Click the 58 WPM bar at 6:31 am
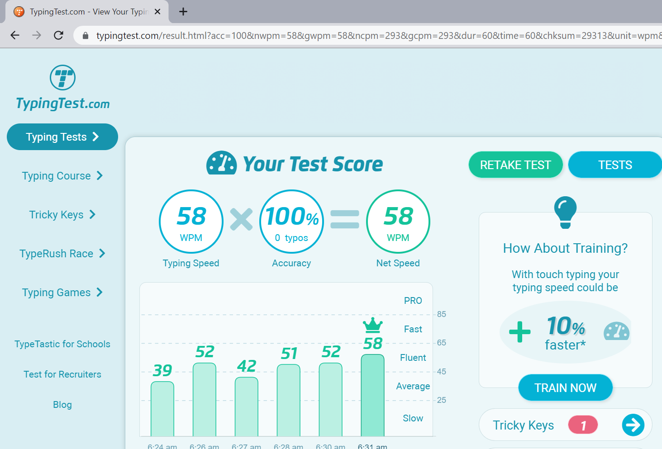 pos(373,395)
